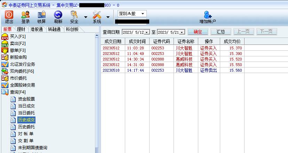The height and width of the screenshot is (153, 288).
Task: Open 新股申购 IPO subscription icon
Action: click(5, 57)
